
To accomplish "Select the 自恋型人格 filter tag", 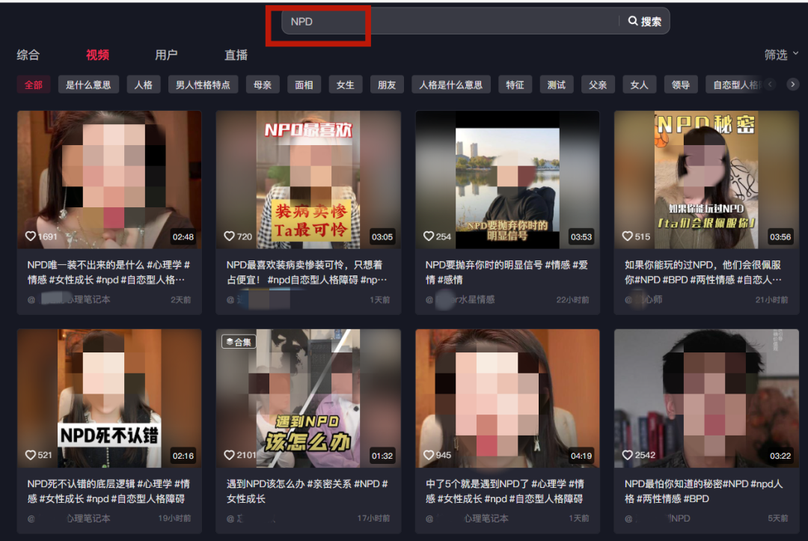I will tap(735, 85).
